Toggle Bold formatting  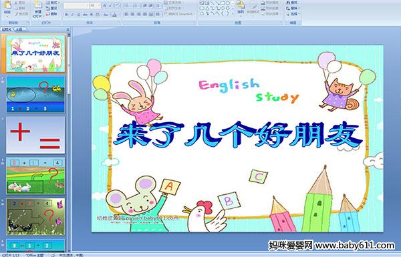pyautogui.click(x=66, y=15)
